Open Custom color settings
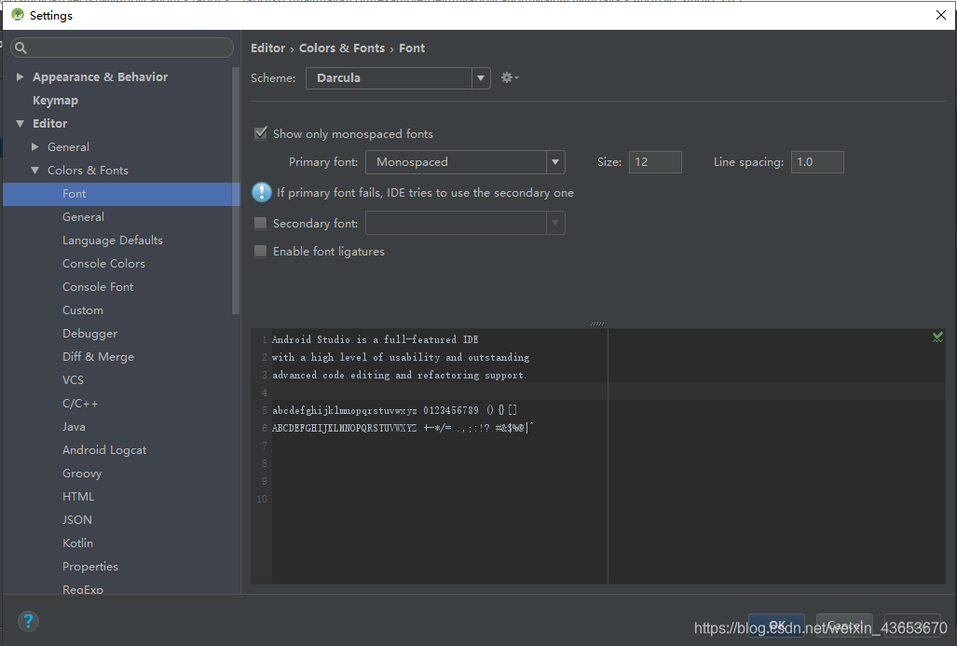Screen dimensions: 957x646 click(82, 310)
